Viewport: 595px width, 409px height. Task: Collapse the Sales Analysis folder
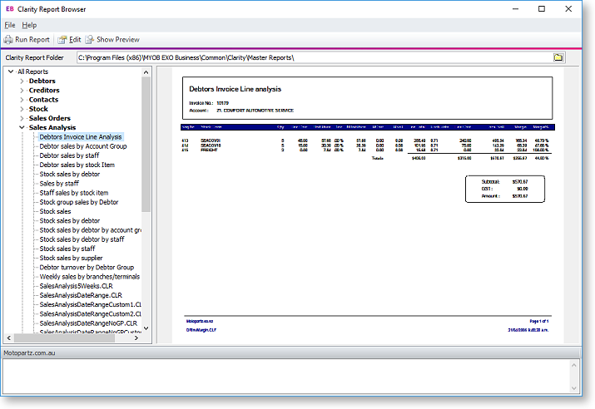pyautogui.click(x=22, y=128)
